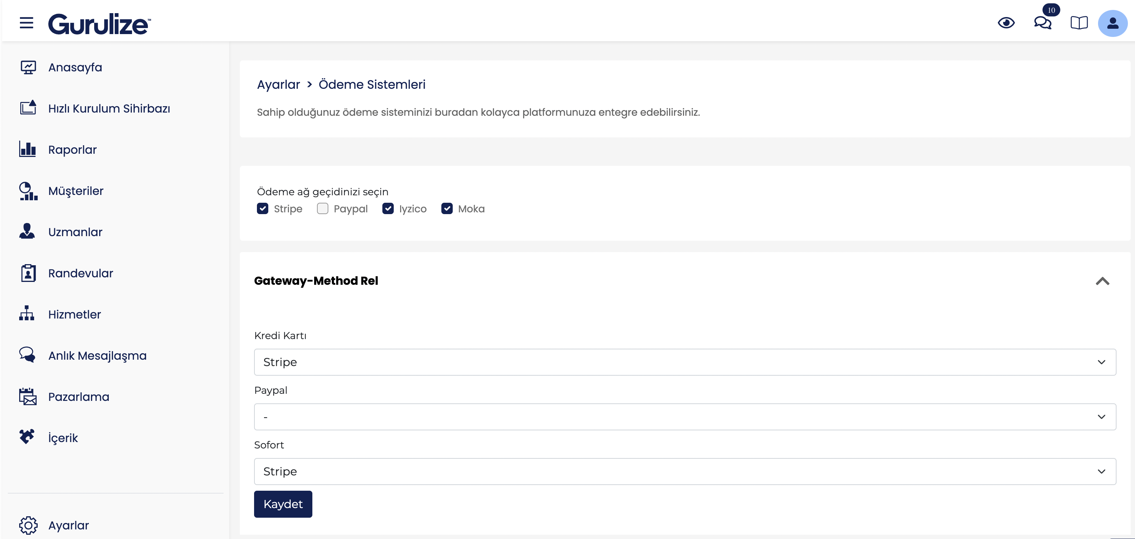This screenshot has height=539, width=1135.
Task: Open Raporlar menu item
Action: click(72, 150)
